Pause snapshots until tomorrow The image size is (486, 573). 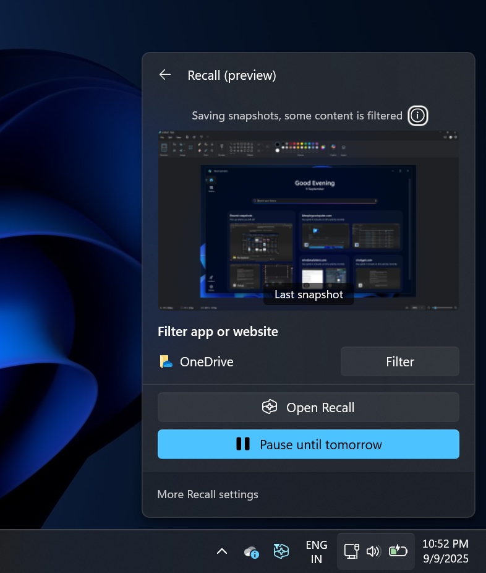tap(308, 444)
